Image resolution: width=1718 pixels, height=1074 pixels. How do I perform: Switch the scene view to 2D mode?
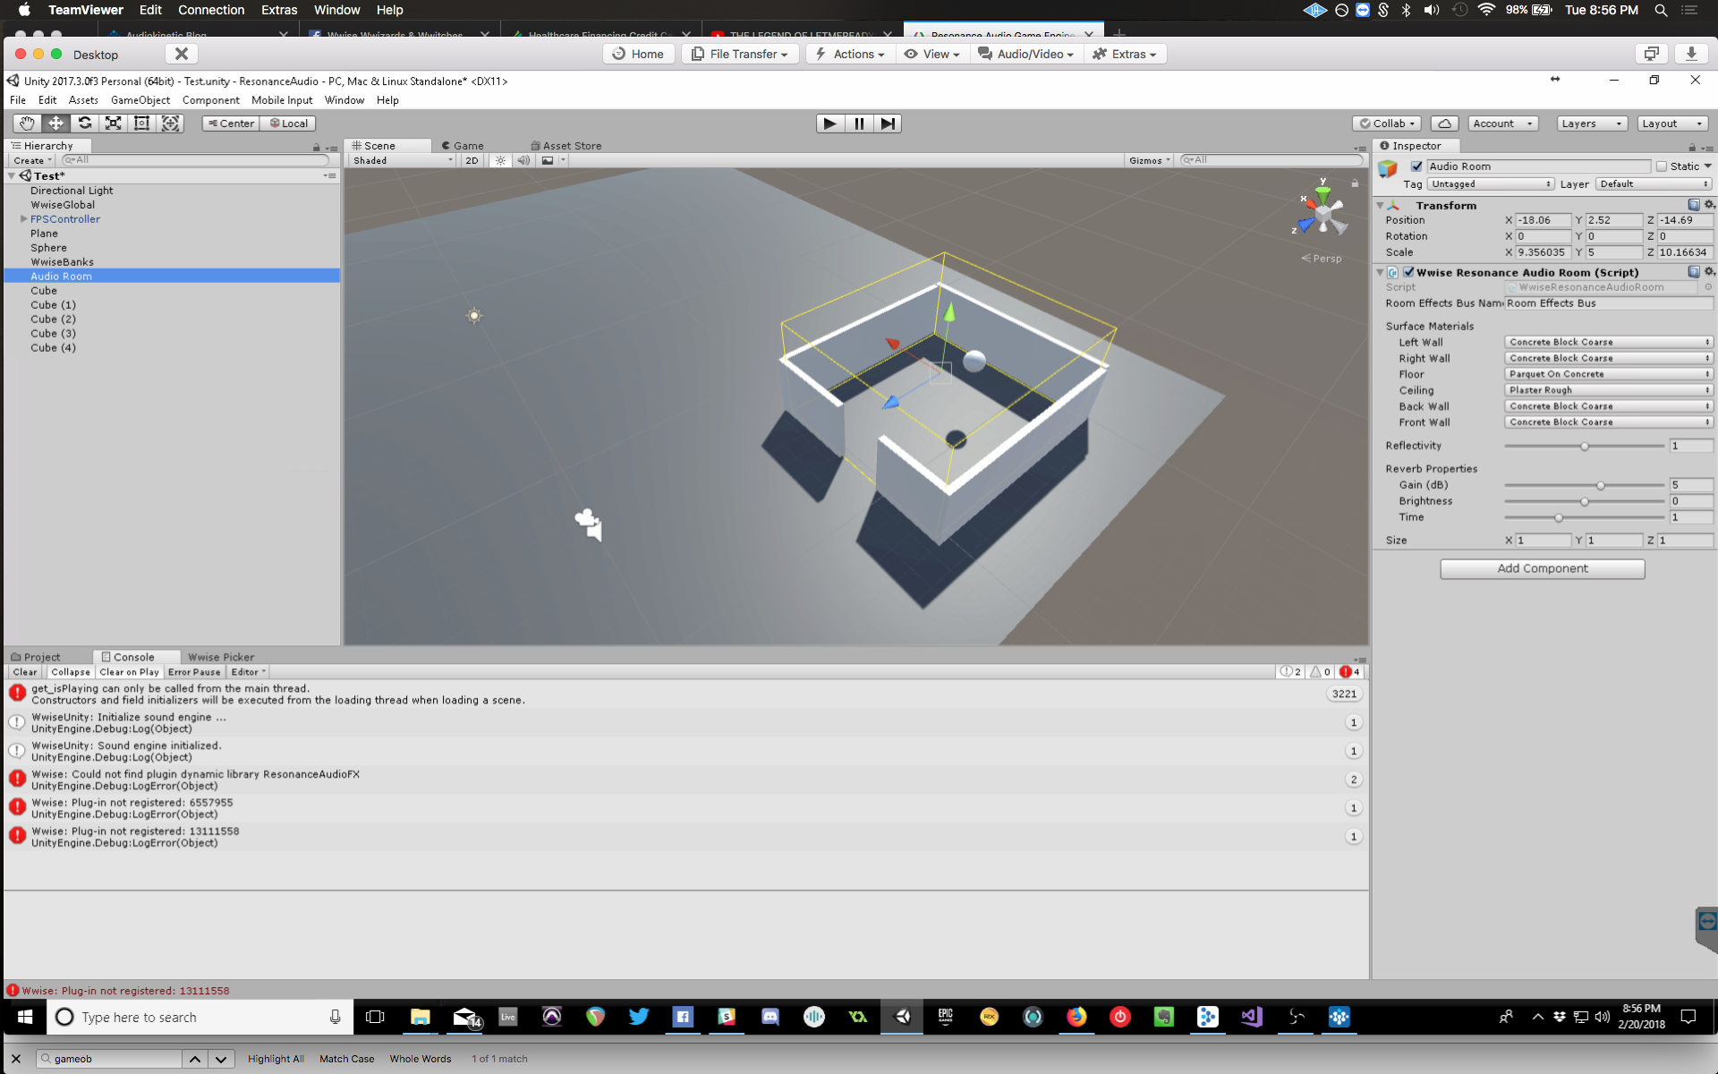472,160
